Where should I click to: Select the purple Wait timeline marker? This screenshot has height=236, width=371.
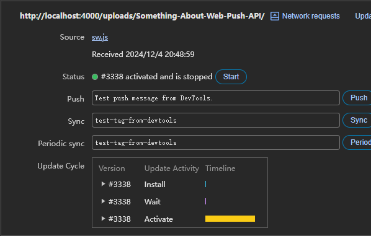point(205,201)
